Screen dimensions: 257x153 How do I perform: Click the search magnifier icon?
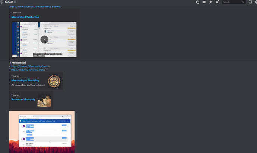[243, 2]
